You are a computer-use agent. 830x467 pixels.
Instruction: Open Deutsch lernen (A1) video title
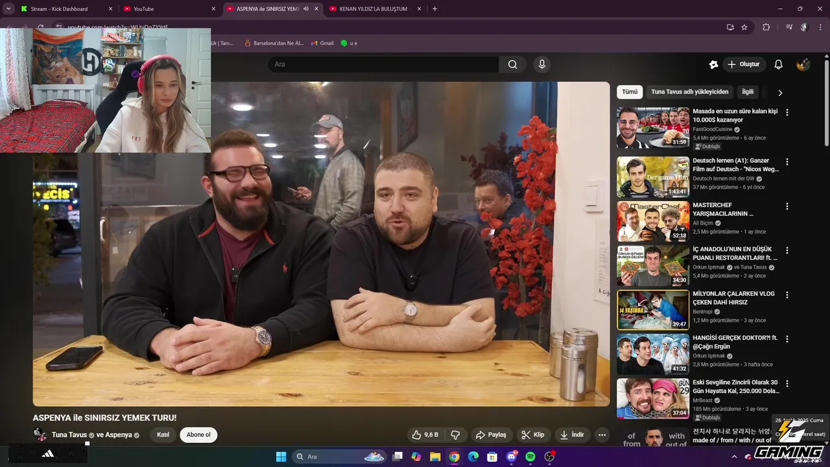point(736,165)
